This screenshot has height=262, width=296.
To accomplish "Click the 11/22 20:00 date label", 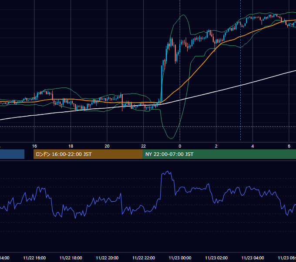I will coord(107,258).
